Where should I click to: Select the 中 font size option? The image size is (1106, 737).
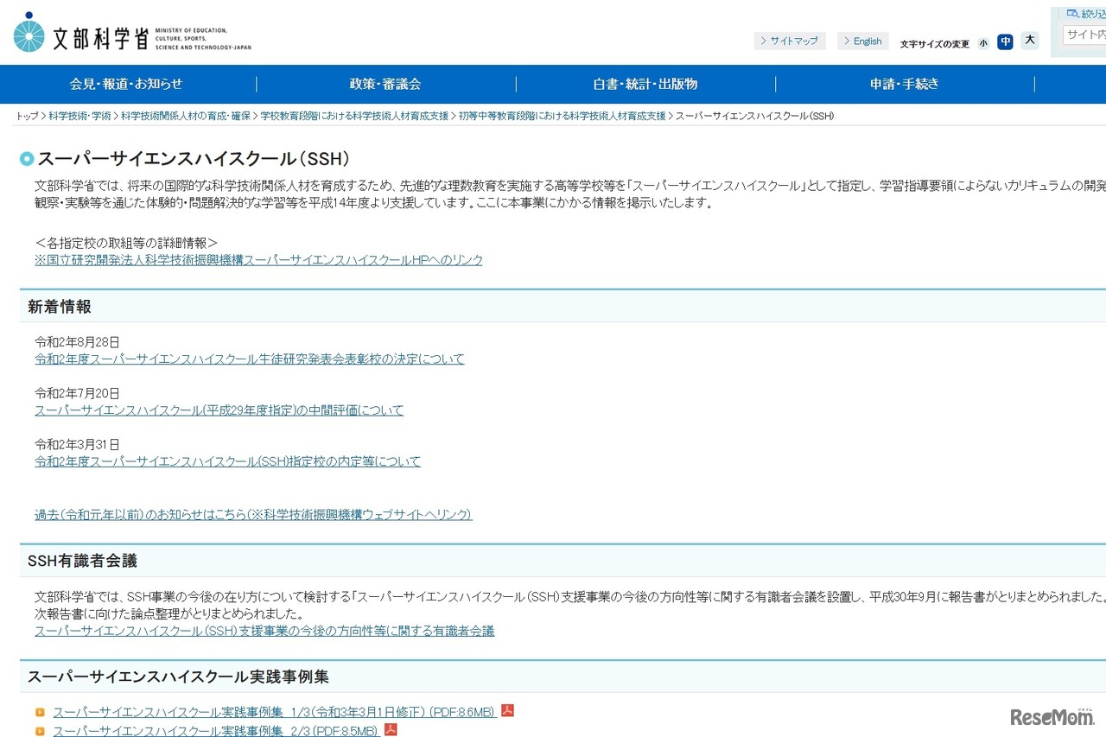tap(1005, 41)
